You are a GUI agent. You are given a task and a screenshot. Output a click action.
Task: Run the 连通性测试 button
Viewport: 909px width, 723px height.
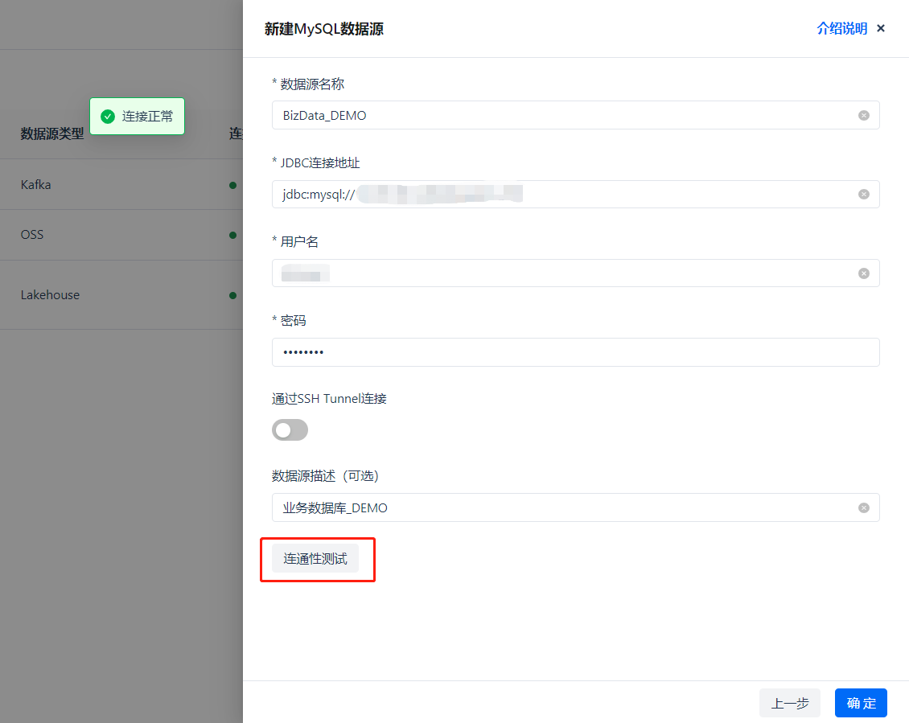[x=315, y=559]
